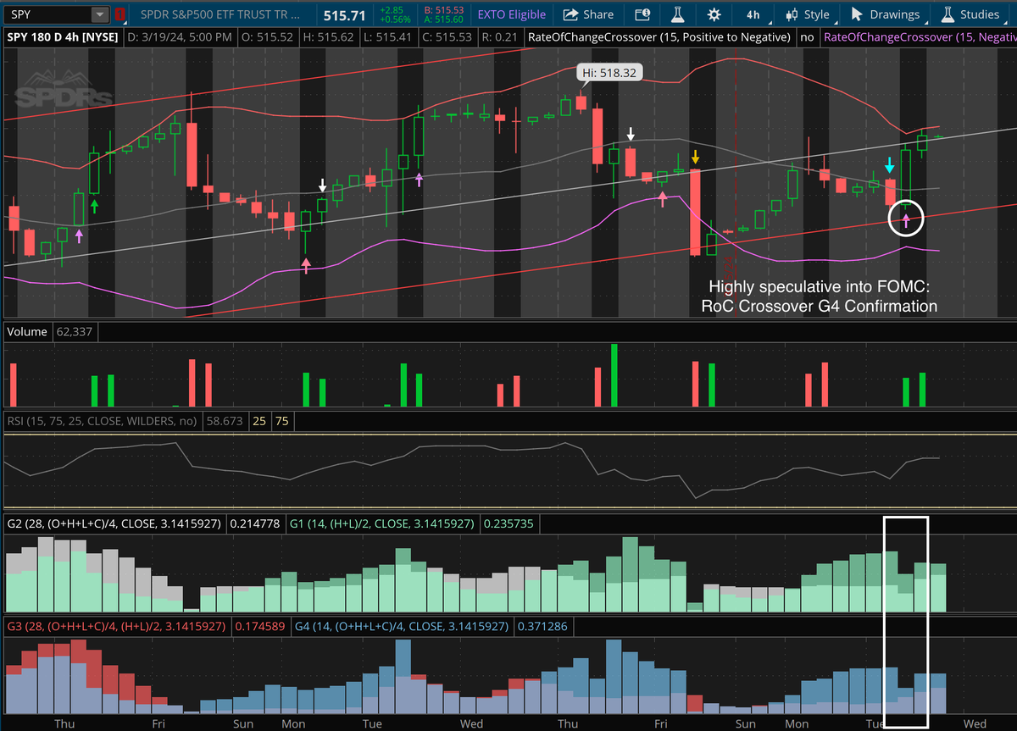Click the bid price B: 515.53

tap(446, 9)
